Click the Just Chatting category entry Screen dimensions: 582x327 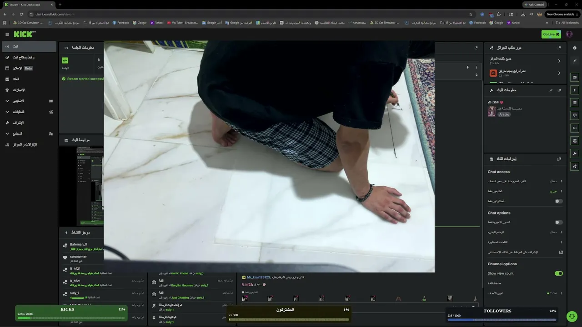180,297
